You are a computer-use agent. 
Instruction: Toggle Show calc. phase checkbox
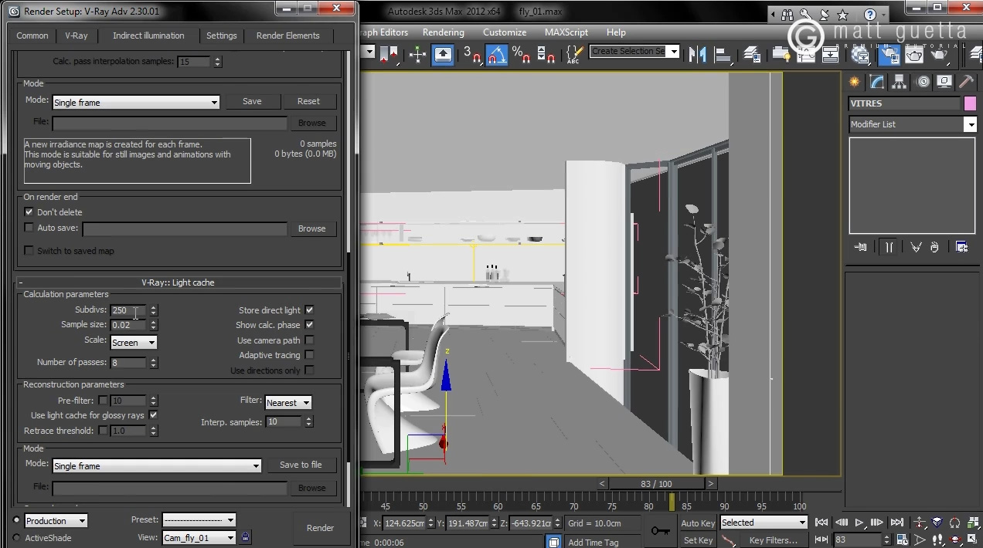(309, 325)
